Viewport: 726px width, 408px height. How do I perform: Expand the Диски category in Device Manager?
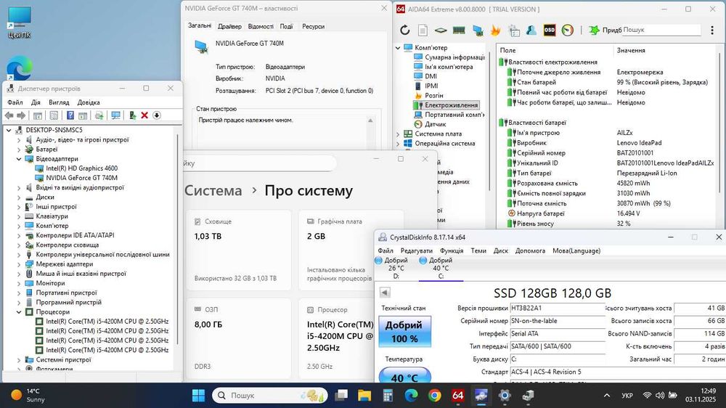(19, 197)
